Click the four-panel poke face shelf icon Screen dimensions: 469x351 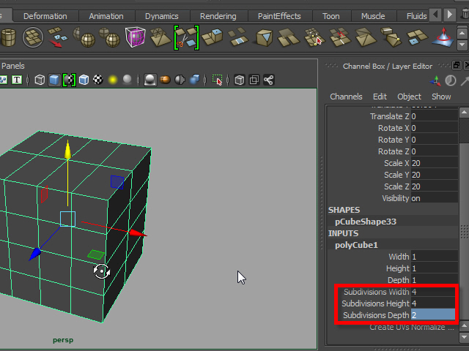point(417,37)
